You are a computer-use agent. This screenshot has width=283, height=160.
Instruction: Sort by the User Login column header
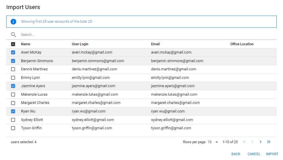80,44
